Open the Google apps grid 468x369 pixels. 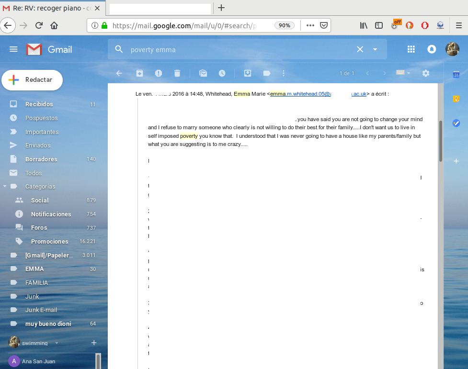[x=411, y=49]
